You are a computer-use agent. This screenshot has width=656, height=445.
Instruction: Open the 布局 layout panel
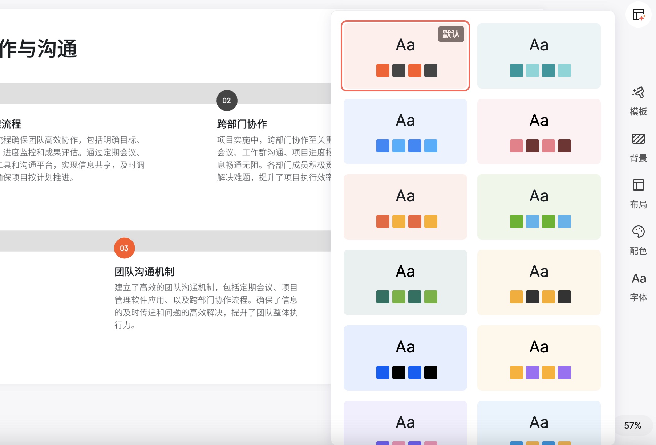(x=638, y=194)
